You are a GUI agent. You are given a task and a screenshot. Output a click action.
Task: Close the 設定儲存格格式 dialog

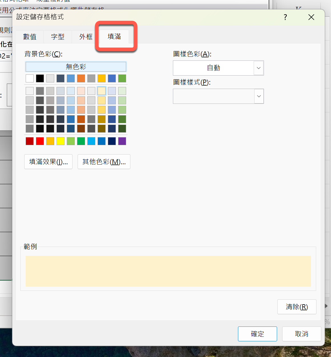[x=311, y=17]
